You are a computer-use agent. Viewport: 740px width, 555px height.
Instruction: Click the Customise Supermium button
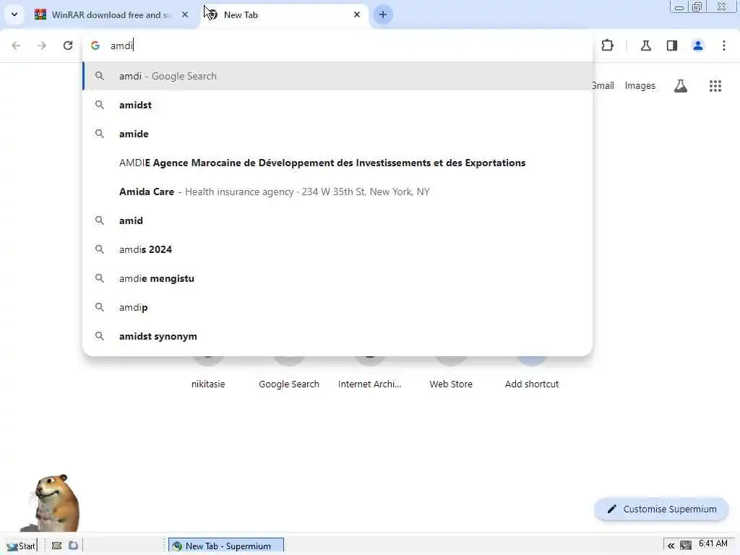pyautogui.click(x=662, y=509)
